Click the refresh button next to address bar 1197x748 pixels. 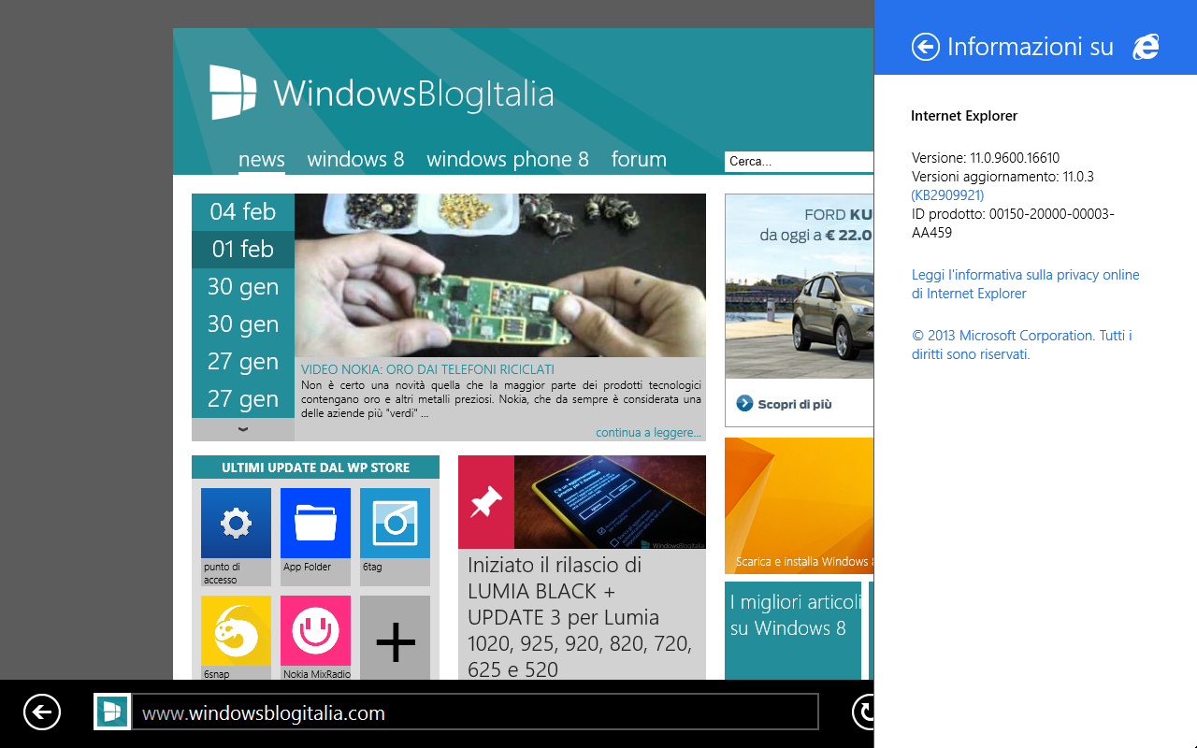[863, 712]
